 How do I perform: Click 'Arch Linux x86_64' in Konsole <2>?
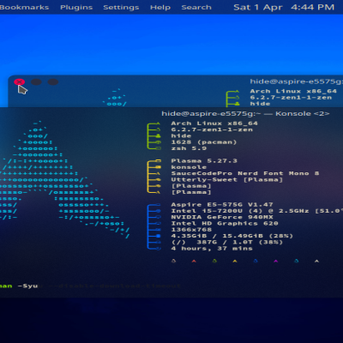coord(214,123)
